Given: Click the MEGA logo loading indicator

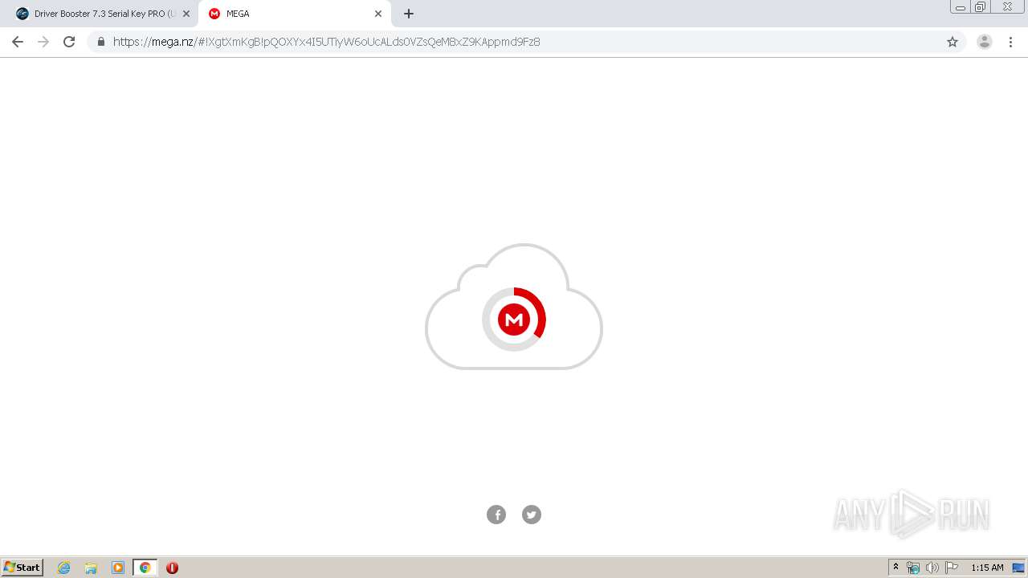Looking at the screenshot, I should tap(514, 320).
